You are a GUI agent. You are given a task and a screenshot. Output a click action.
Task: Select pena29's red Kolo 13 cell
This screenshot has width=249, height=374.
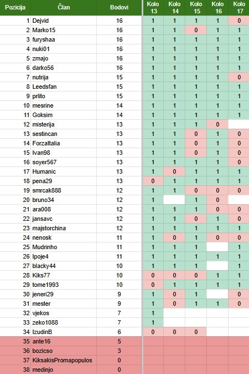[153, 181]
